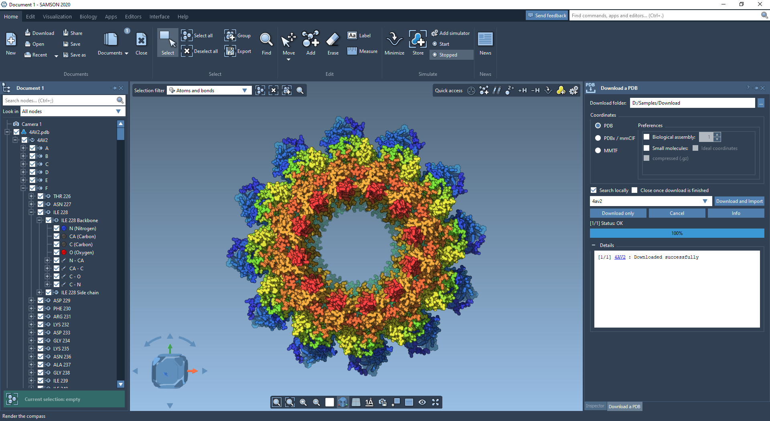The height and width of the screenshot is (421, 770).
Task: Select the PDBx / mmCIF radio button
Action: [598, 138]
